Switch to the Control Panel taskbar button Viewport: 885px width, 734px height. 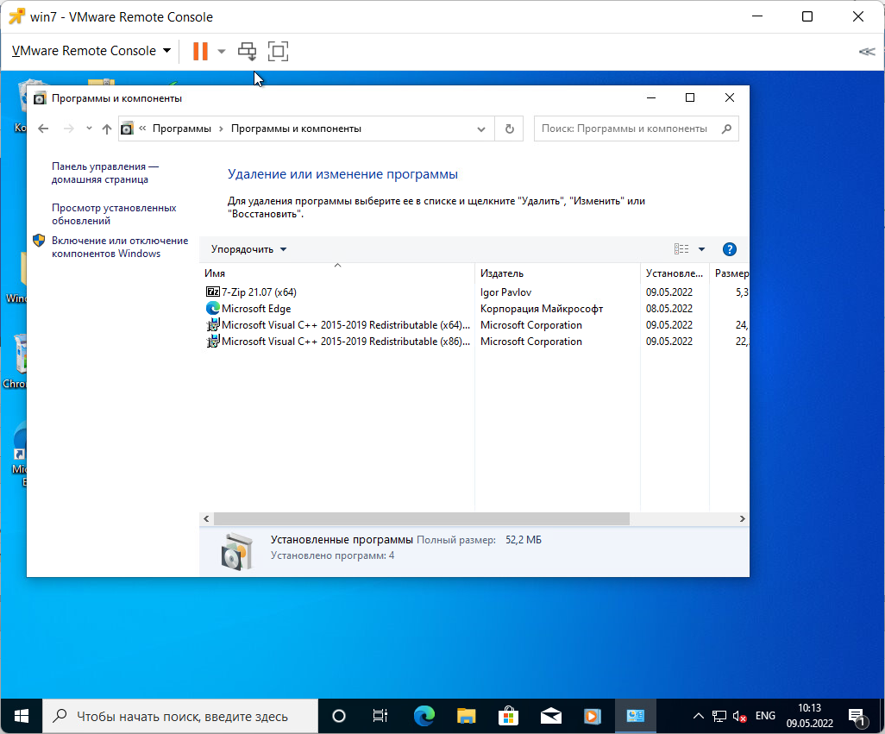(x=635, y=717)
